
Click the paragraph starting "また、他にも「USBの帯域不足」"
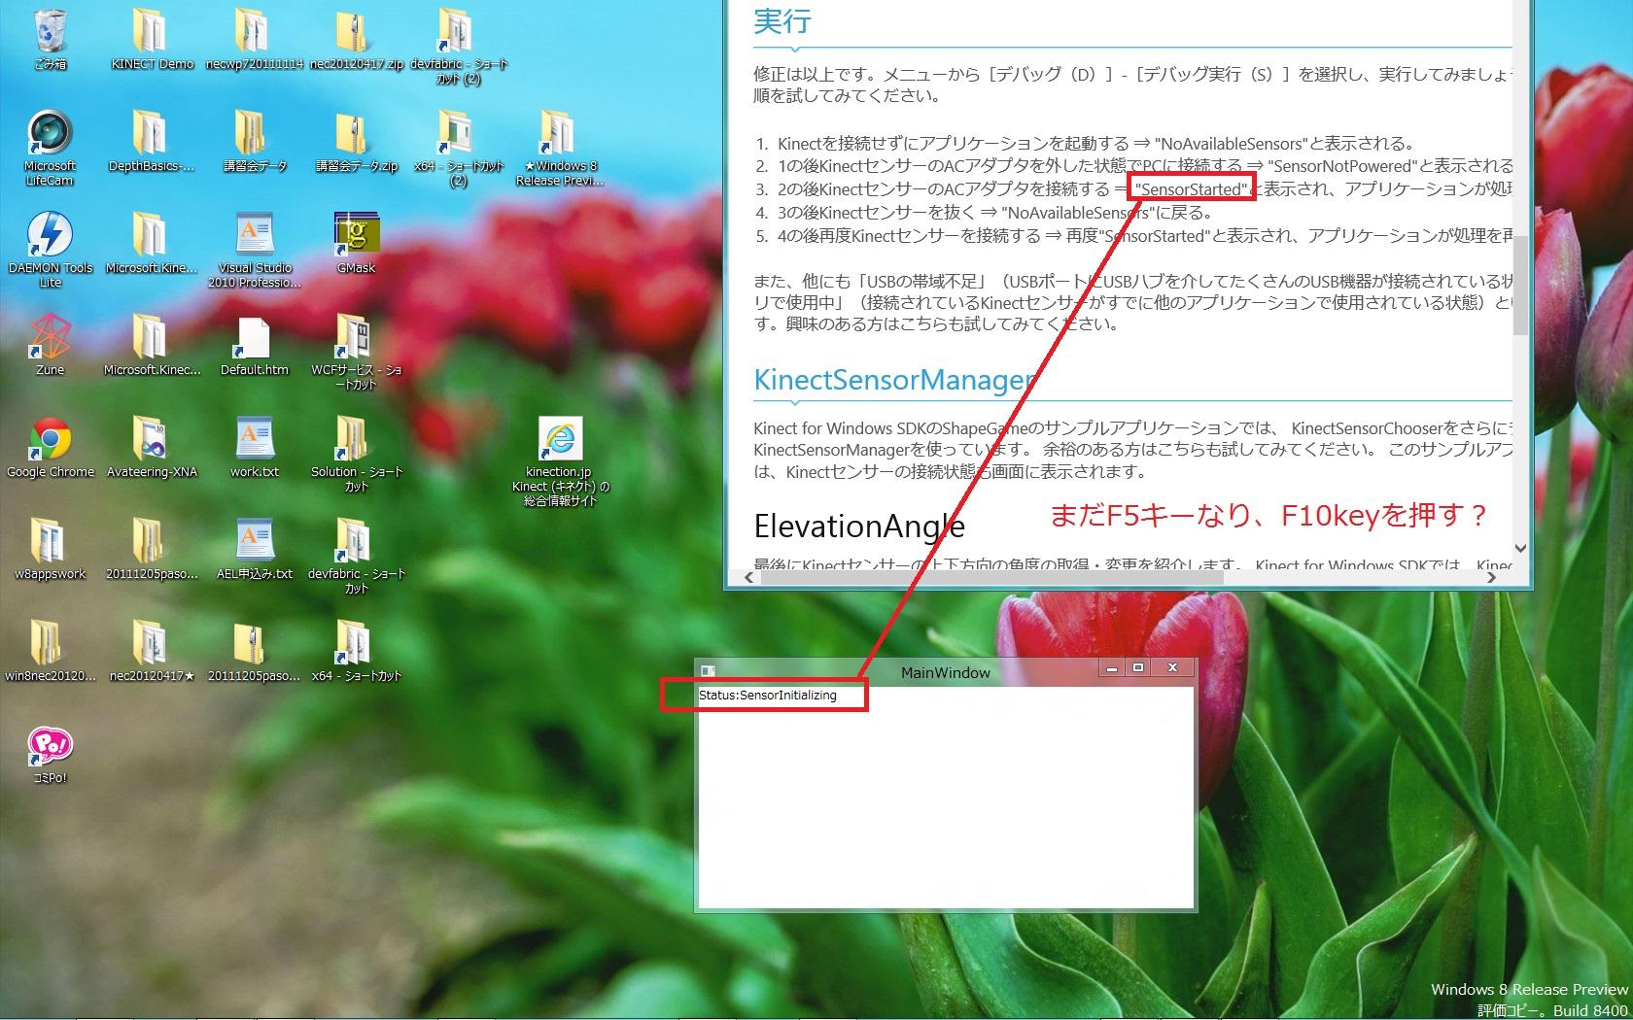pyautogui.click(x=1132, y=303)
